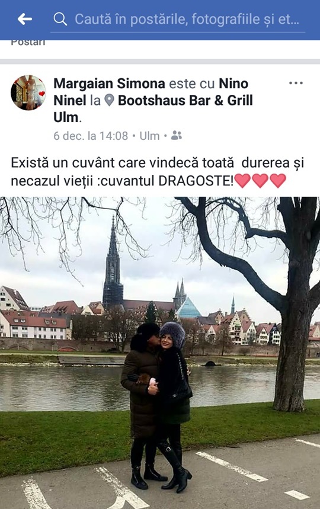
Task: Open the post options three-dot menu
Action: (296, 83)
